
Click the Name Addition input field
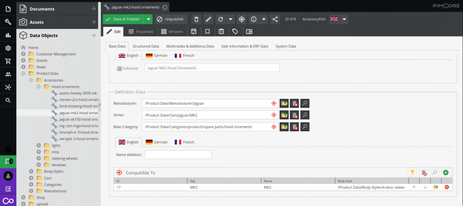pos(178,155)
